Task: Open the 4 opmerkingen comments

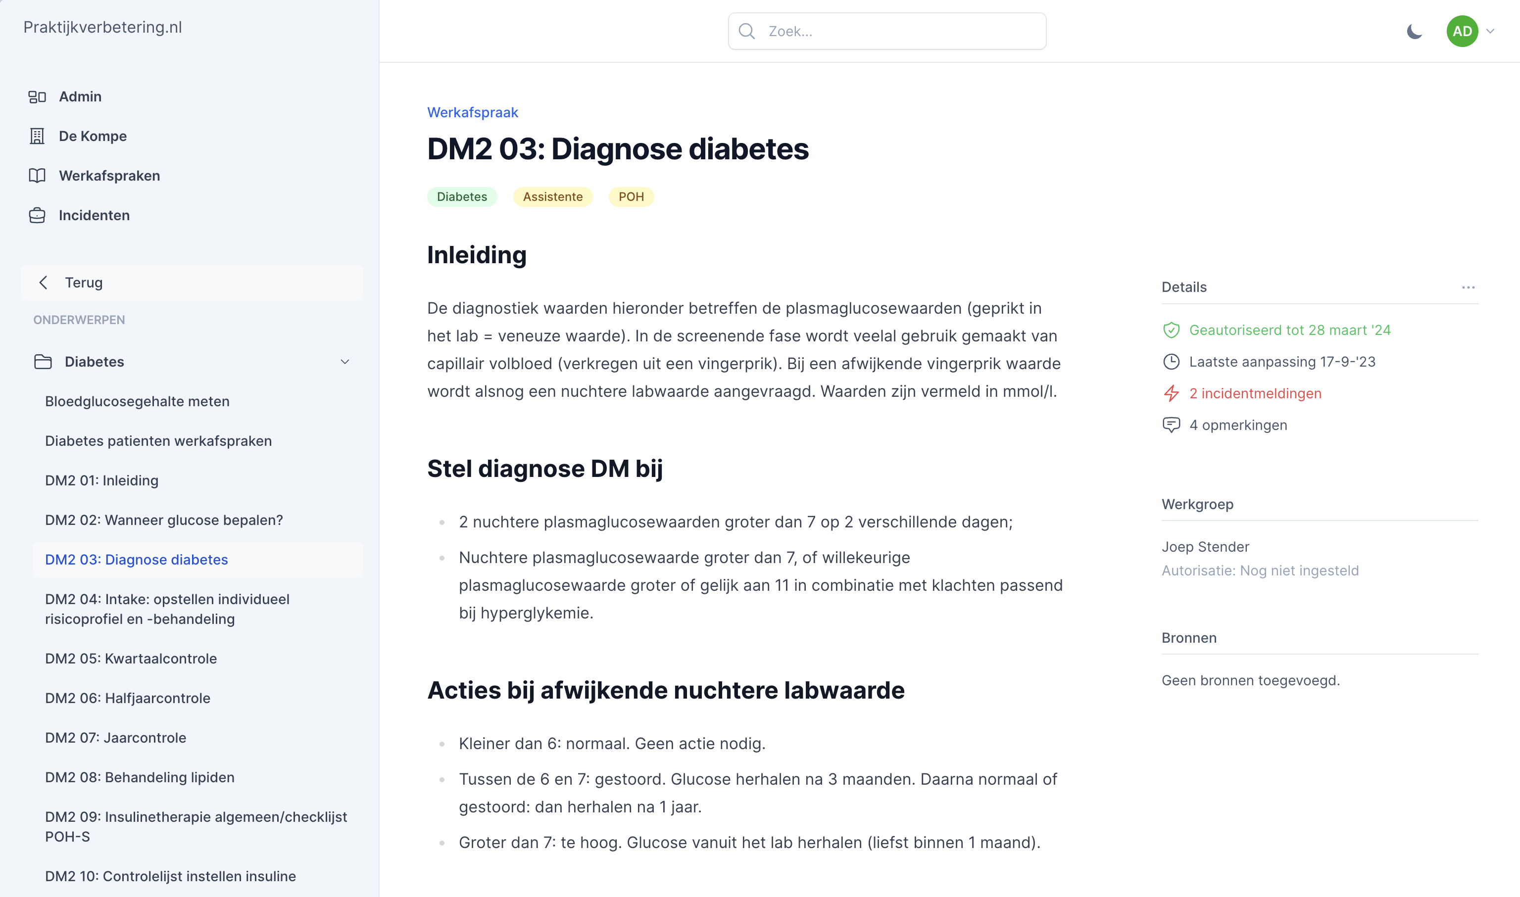Action: (1238, 425)
